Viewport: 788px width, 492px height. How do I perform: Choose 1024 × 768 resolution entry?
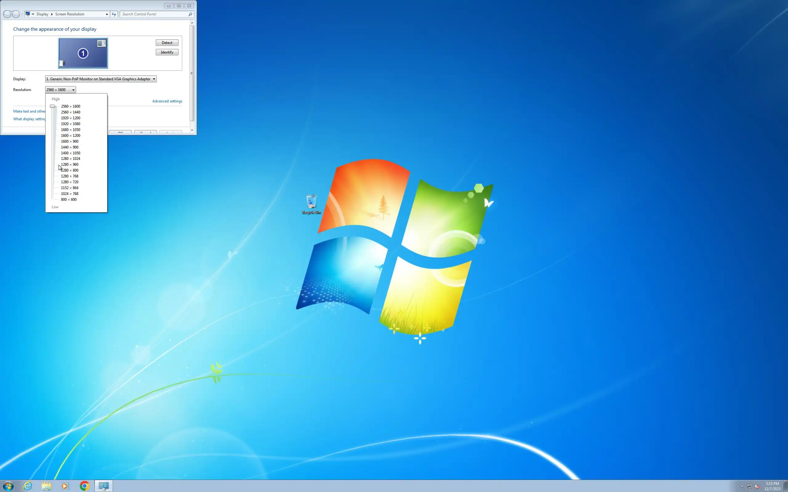click(x=69, y=194)
